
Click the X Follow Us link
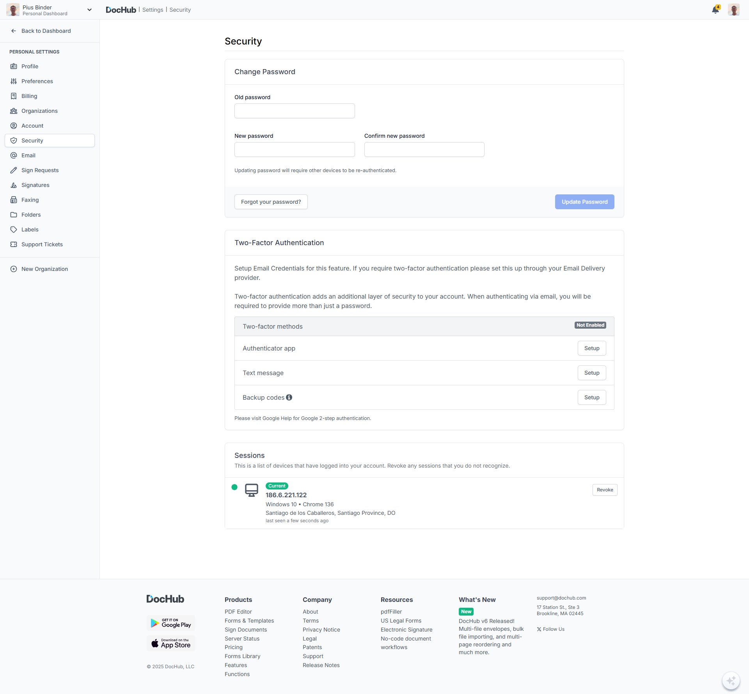[550, 629]
